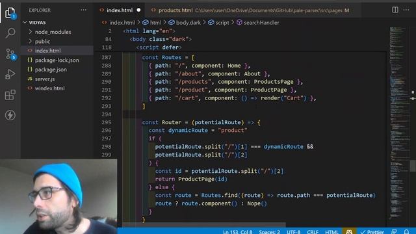Click index.html breadcrumb segment
Viewport: 416px width, 234px height.
(122, 23)
